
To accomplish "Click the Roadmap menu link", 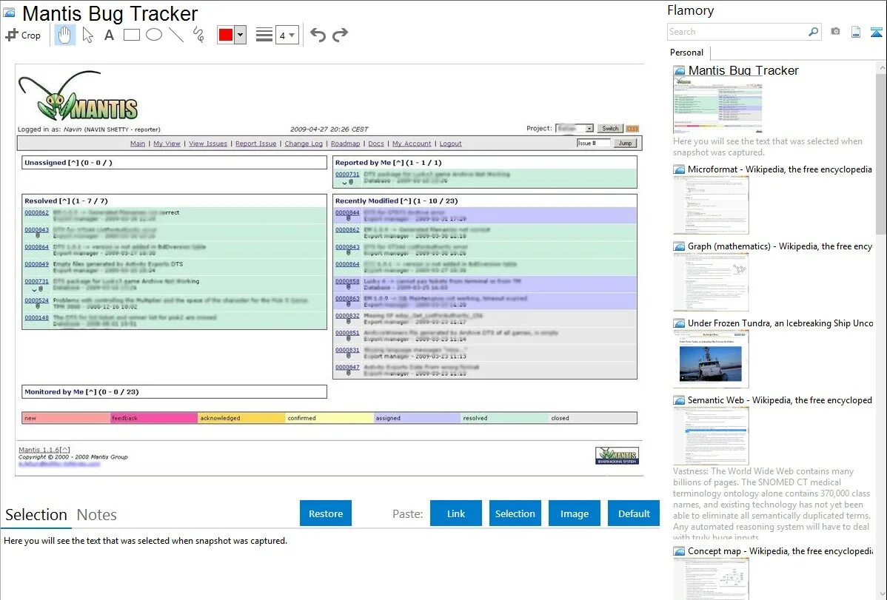I will (345, 144).
